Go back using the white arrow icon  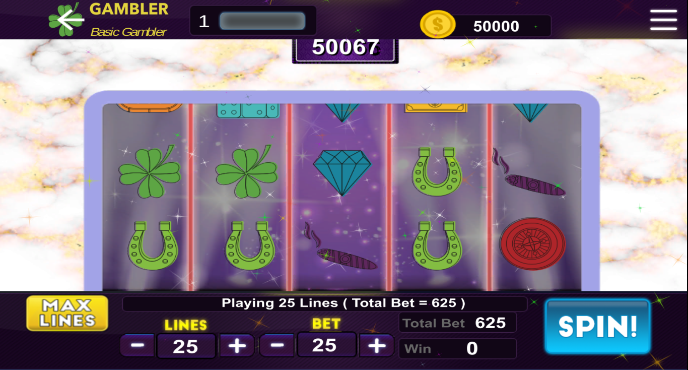point(71,20)
